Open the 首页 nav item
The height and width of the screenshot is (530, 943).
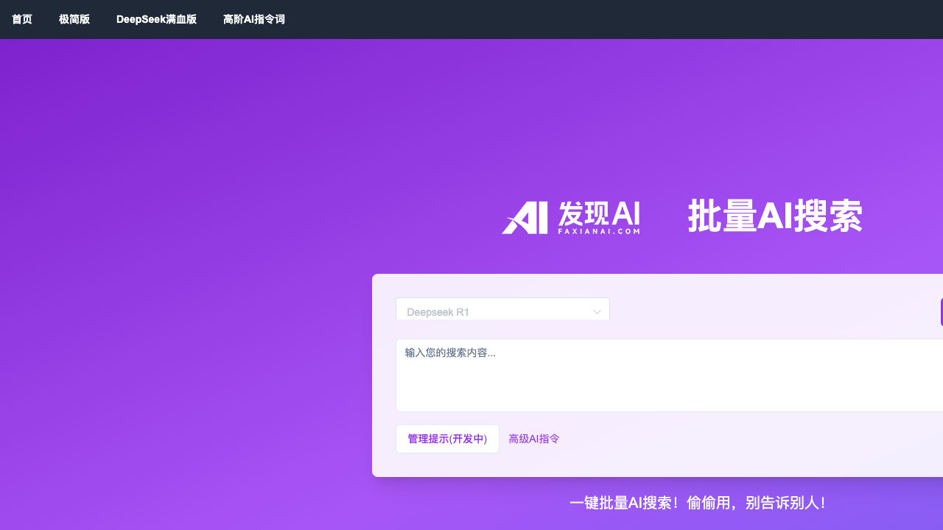(22, 19)
